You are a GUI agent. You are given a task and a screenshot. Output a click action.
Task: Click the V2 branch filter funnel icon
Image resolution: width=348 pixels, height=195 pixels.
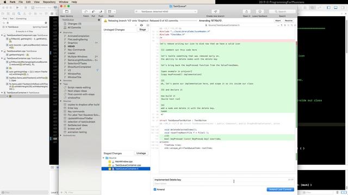click(97, 70)
